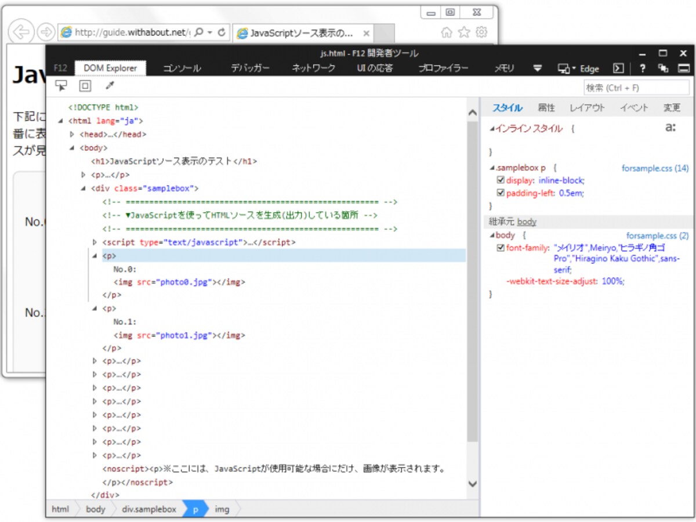Activate the Select element pointer tool
Screen dimensions: 696x522
tap(61, 86)
